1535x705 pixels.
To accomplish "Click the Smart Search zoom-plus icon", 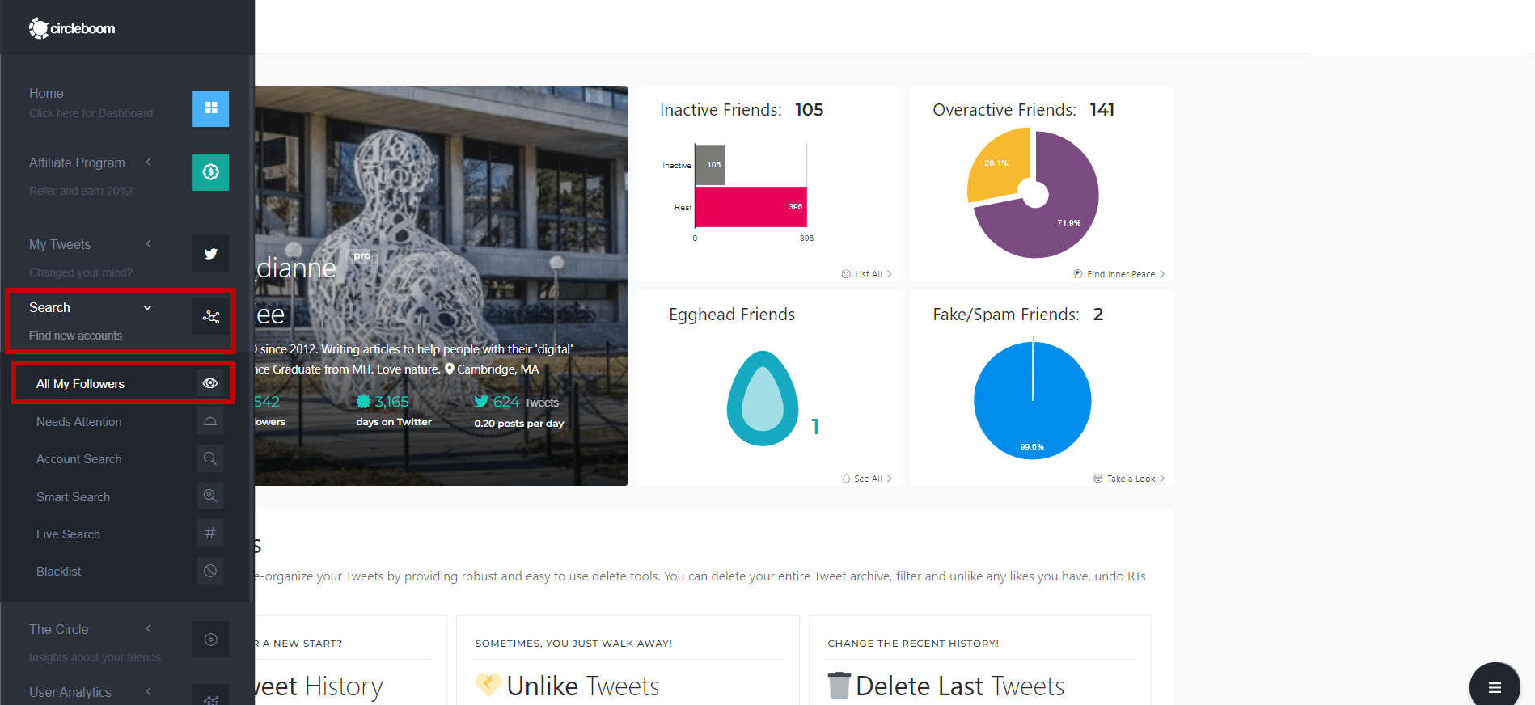I will (x=209, y=496).
